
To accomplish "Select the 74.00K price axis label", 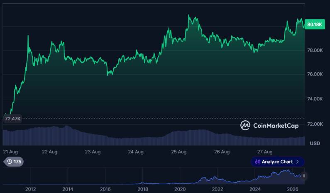I will (x=315, y=99).
